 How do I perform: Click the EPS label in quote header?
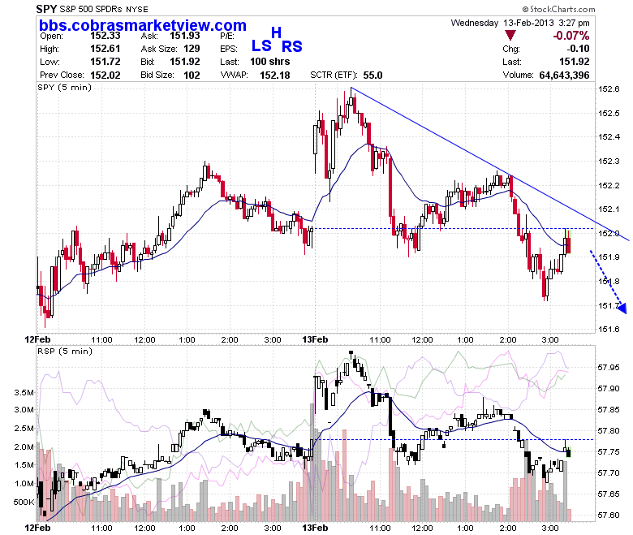(x=229, y=50)
